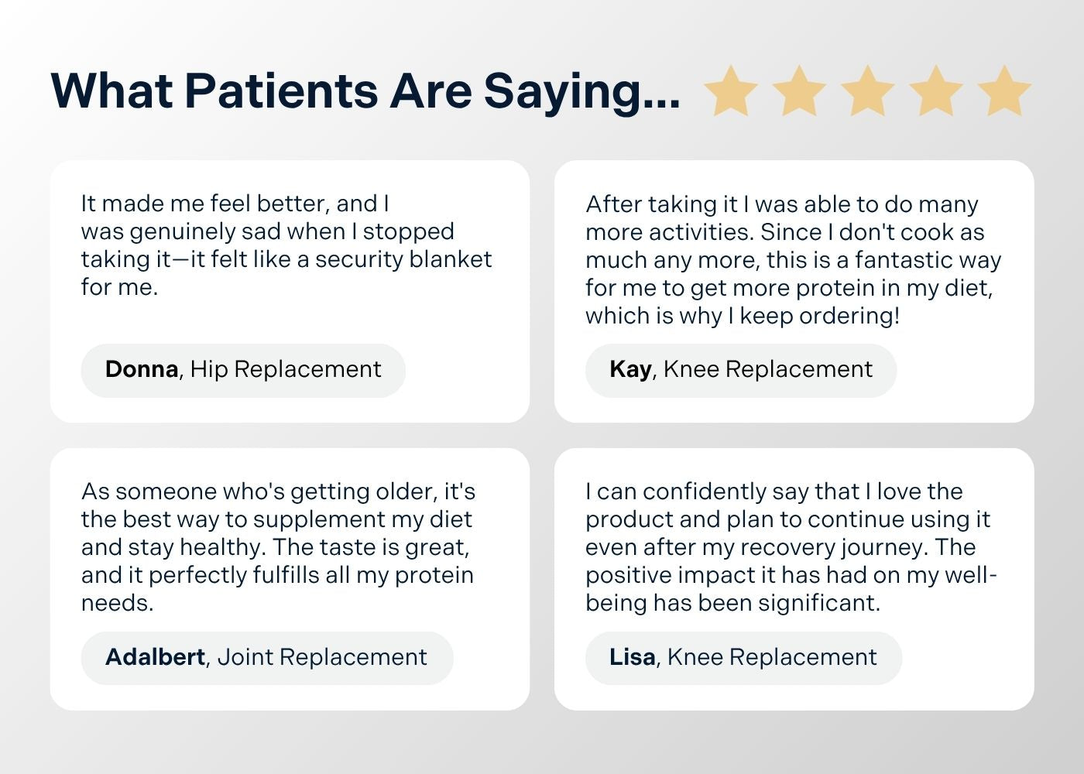Viewport: 1084px width, 774px height.
Task: Select the Kay, Knee Replacement name tag
Action: 741,370
